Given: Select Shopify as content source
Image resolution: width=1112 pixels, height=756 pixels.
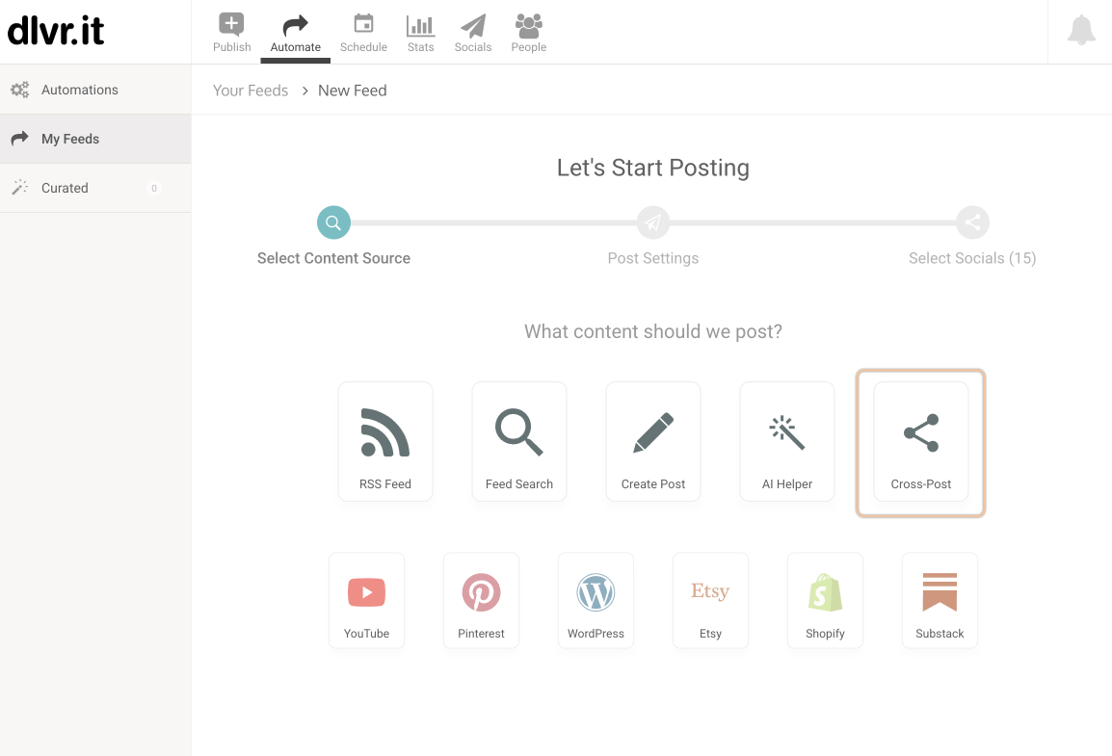Looking at the screenshot, I should [x=826, y=601].
